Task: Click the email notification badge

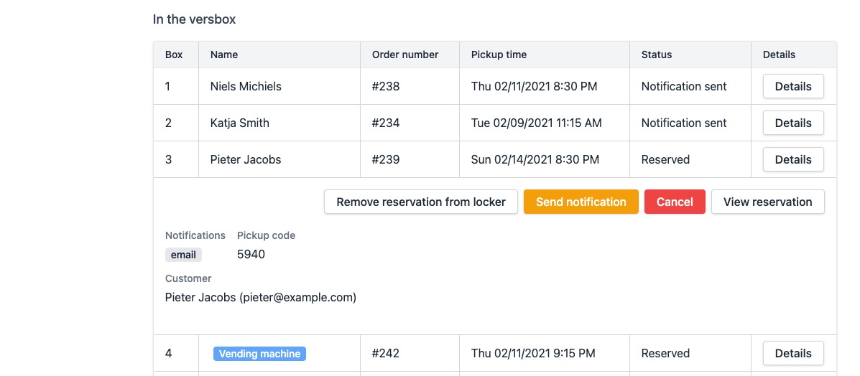Action: pos(183,255)
